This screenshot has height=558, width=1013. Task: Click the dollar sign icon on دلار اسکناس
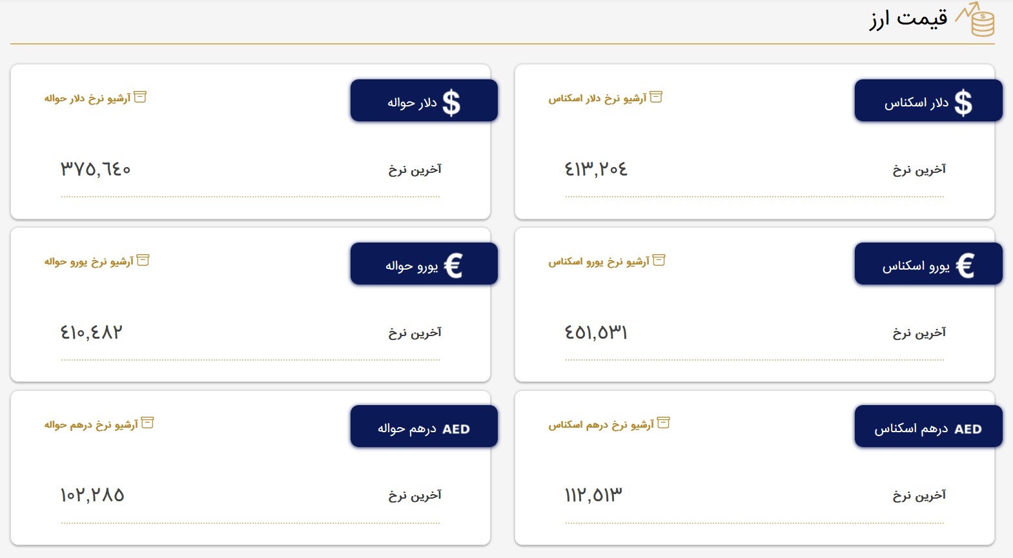(963, 103)
